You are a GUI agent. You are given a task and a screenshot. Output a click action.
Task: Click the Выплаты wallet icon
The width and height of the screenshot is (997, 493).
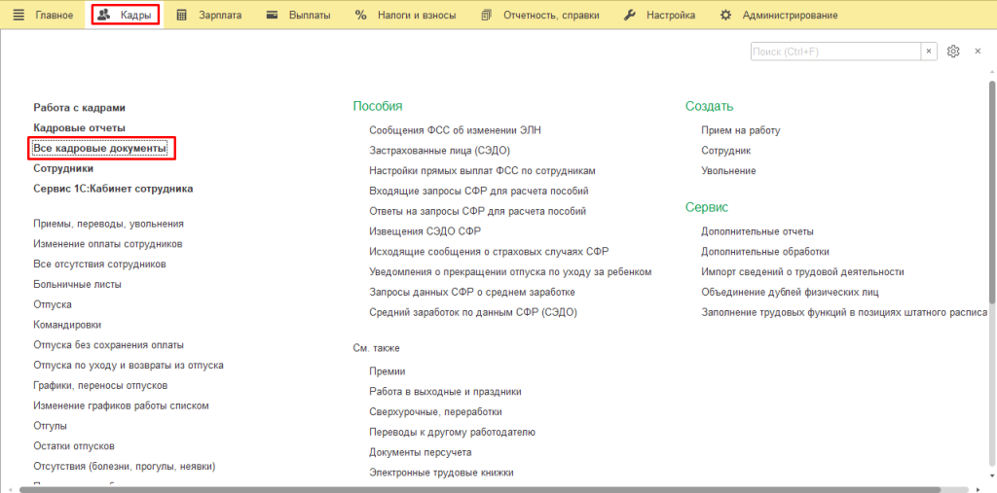273,15
